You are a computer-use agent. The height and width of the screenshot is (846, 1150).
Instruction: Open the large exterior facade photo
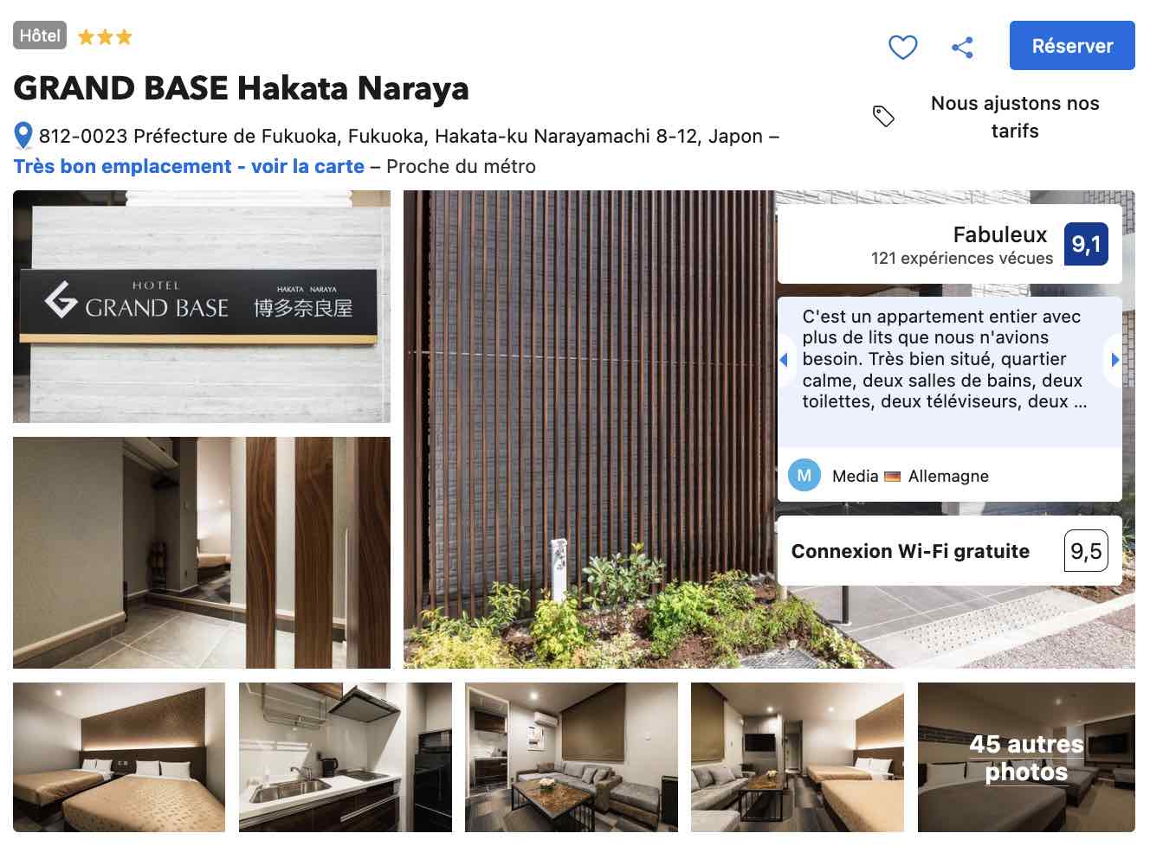pyautogui.click(x=589, y=429)
